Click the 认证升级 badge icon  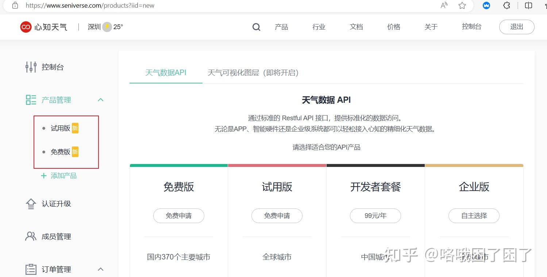[31, 203]
